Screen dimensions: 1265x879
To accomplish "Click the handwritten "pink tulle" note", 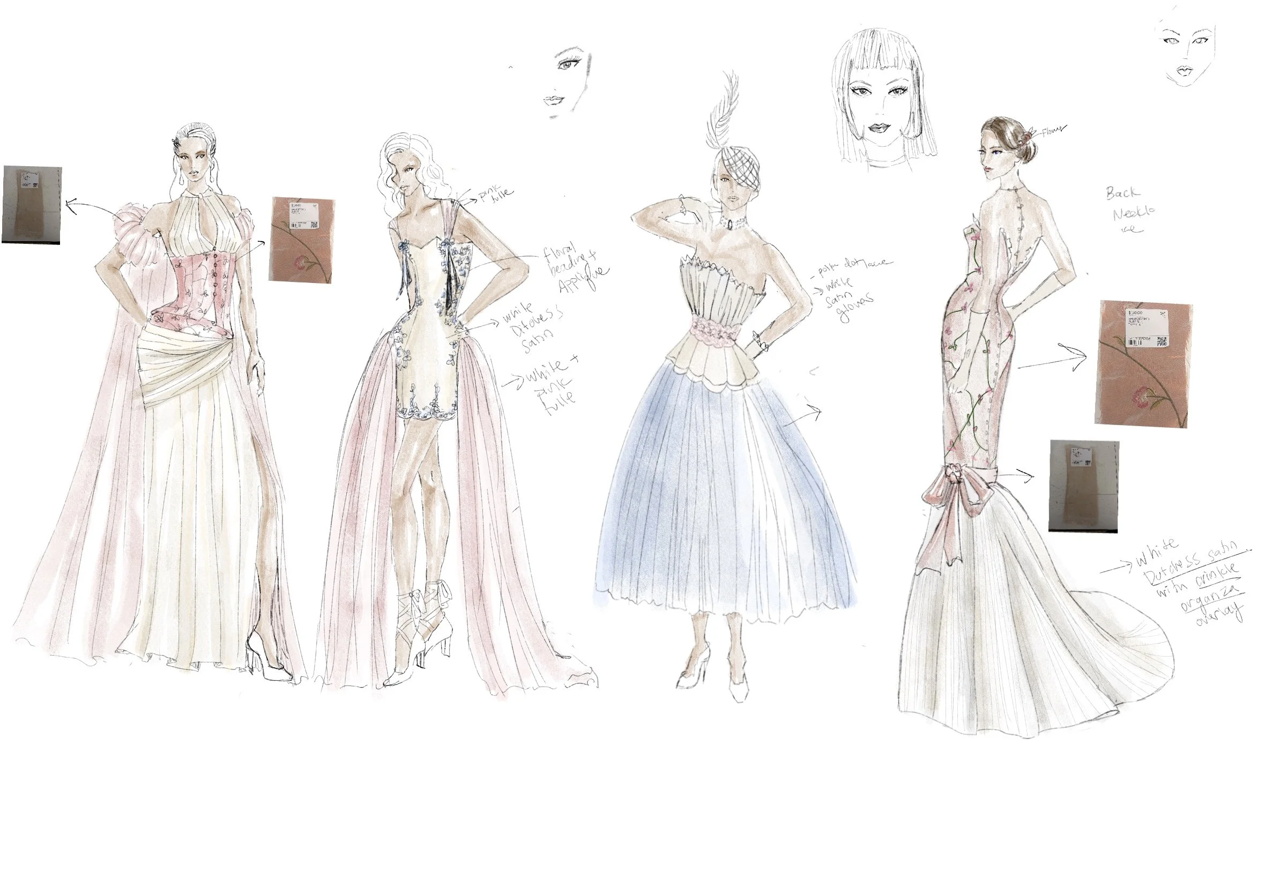I will coord(495,196).
